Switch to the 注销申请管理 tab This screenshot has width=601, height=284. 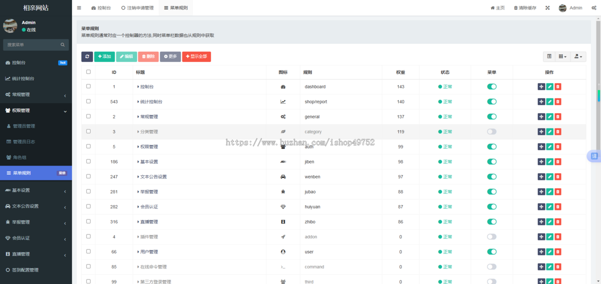(x=138, y=8)
